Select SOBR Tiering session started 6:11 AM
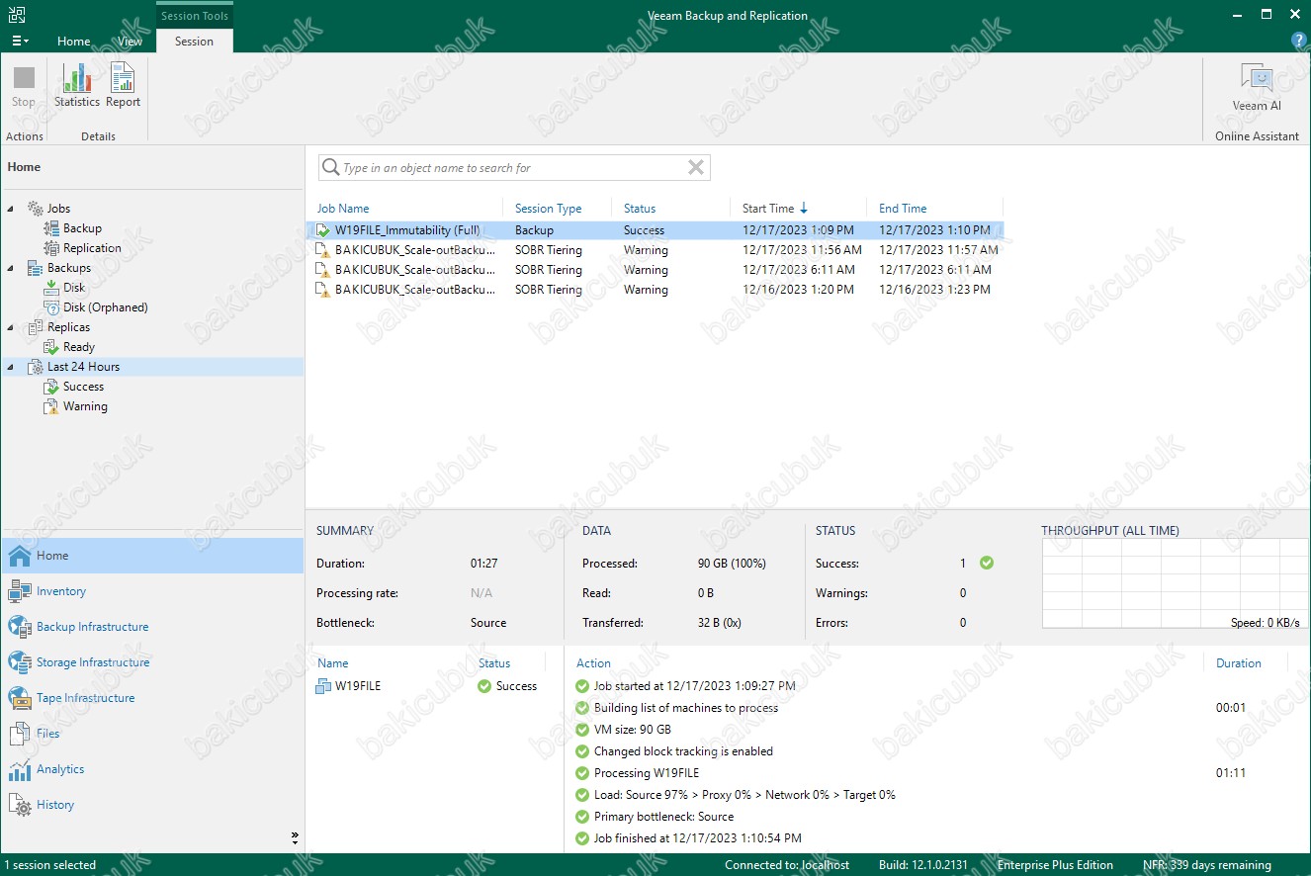 [659, 270]
